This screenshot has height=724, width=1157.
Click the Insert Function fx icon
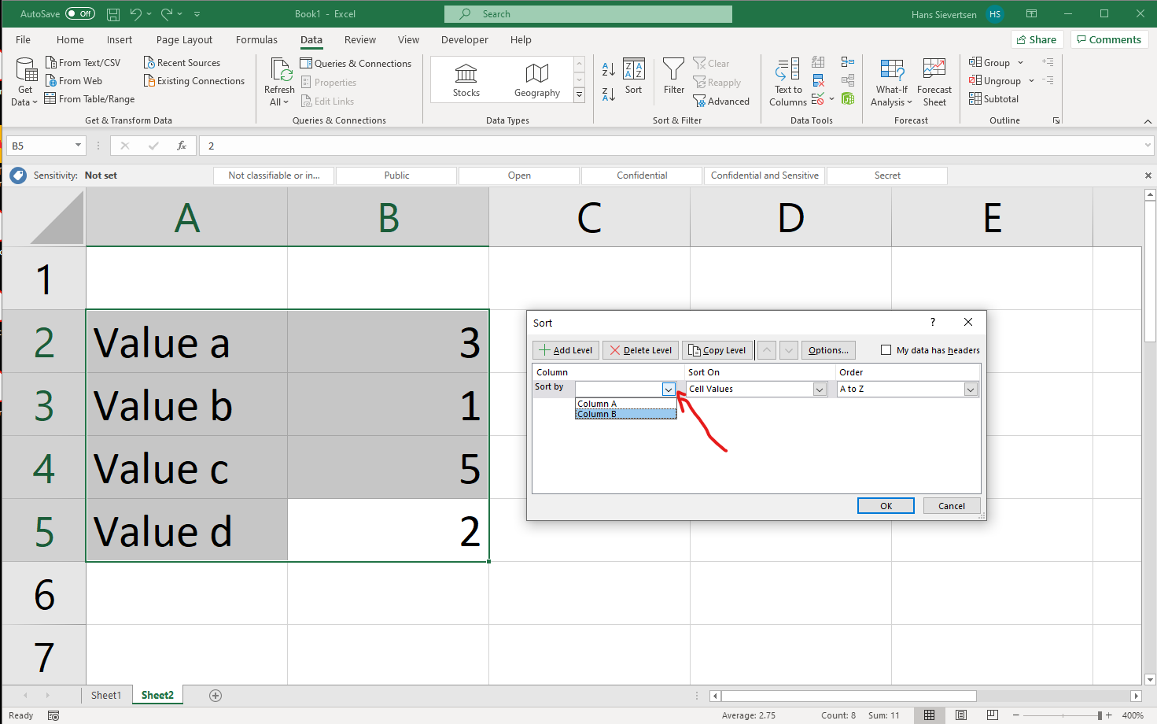point(182,146)
